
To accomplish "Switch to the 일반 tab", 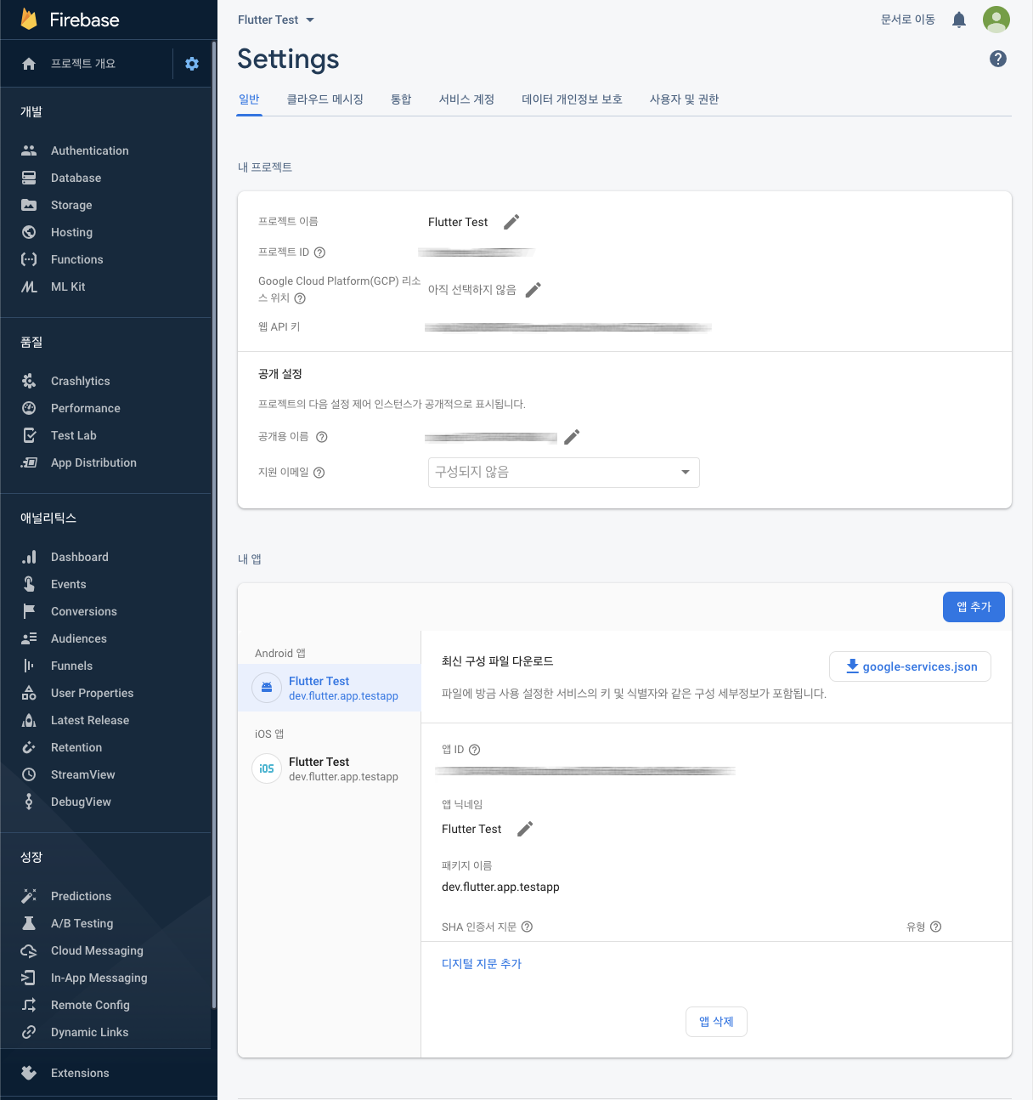I will tap(249, 99).
